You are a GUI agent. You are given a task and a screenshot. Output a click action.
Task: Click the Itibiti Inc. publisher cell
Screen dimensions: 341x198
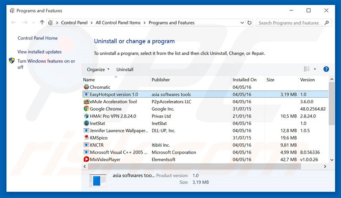coord(161,145)
